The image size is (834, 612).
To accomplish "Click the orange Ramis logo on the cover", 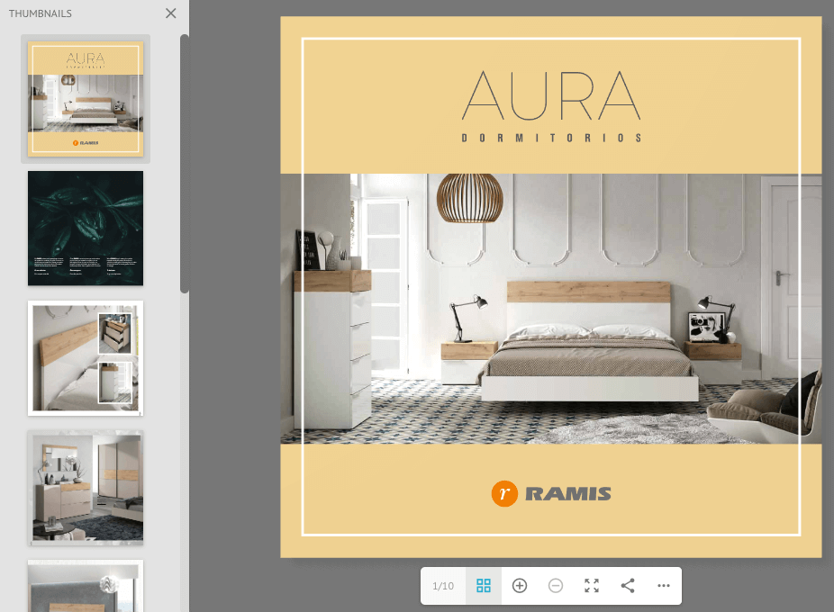I will tap(504, 493).
